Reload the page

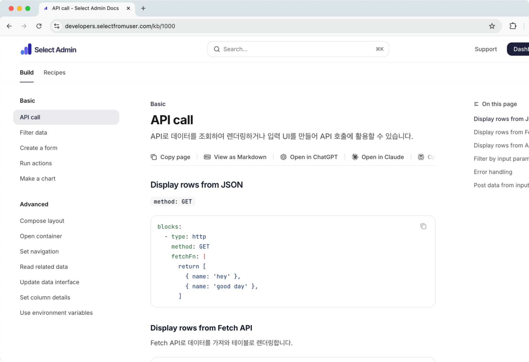click(39, 26)
